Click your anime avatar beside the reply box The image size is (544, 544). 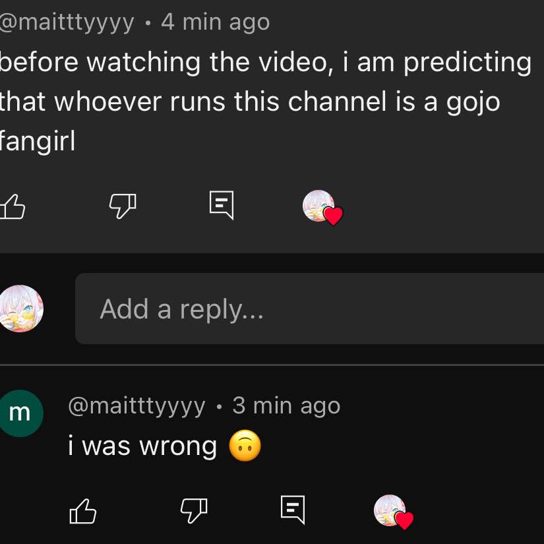coord(20,309)
